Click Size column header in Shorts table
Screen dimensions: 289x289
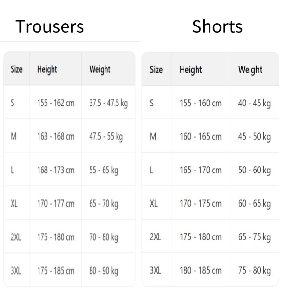coord(156,70)
